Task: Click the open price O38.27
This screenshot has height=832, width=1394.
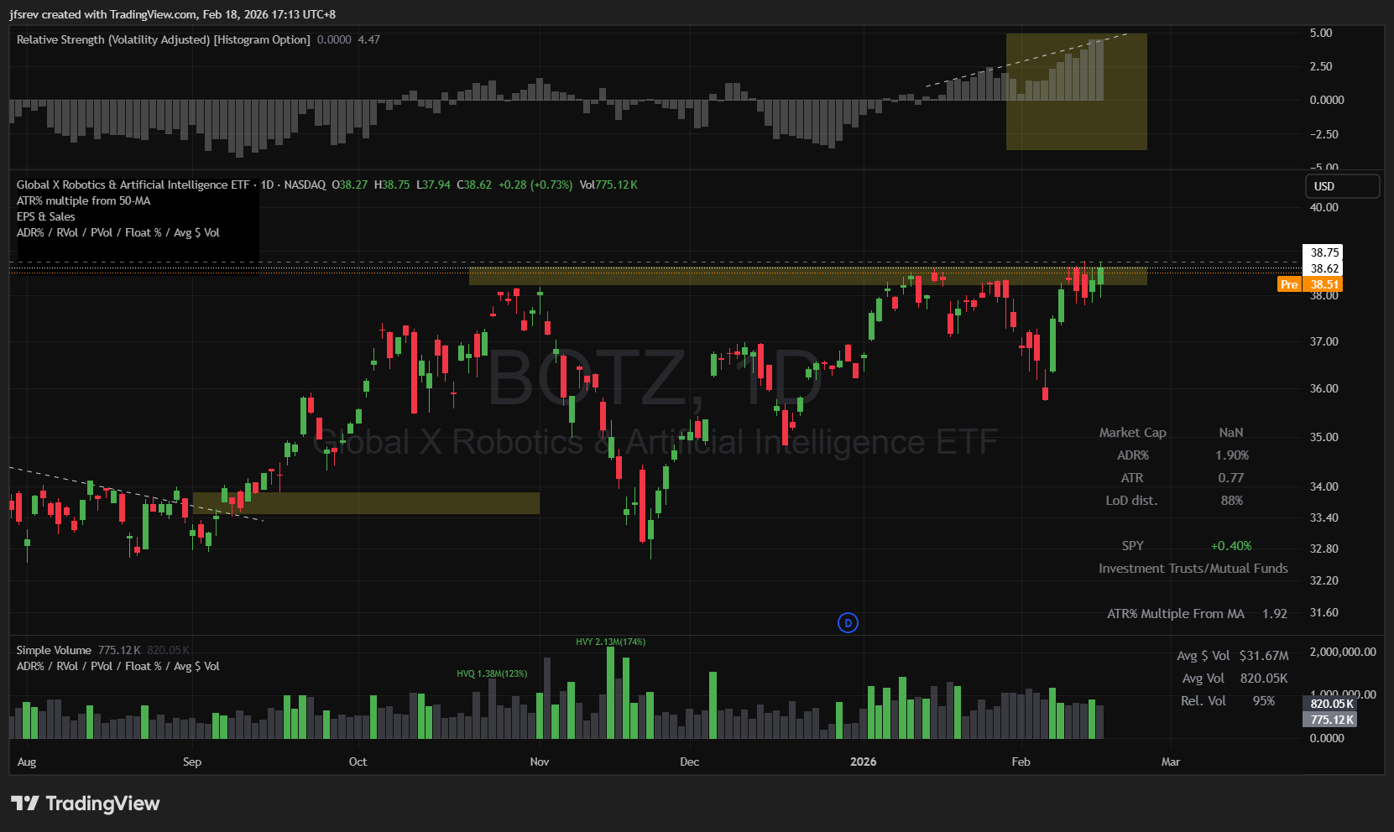Action: 350,185
